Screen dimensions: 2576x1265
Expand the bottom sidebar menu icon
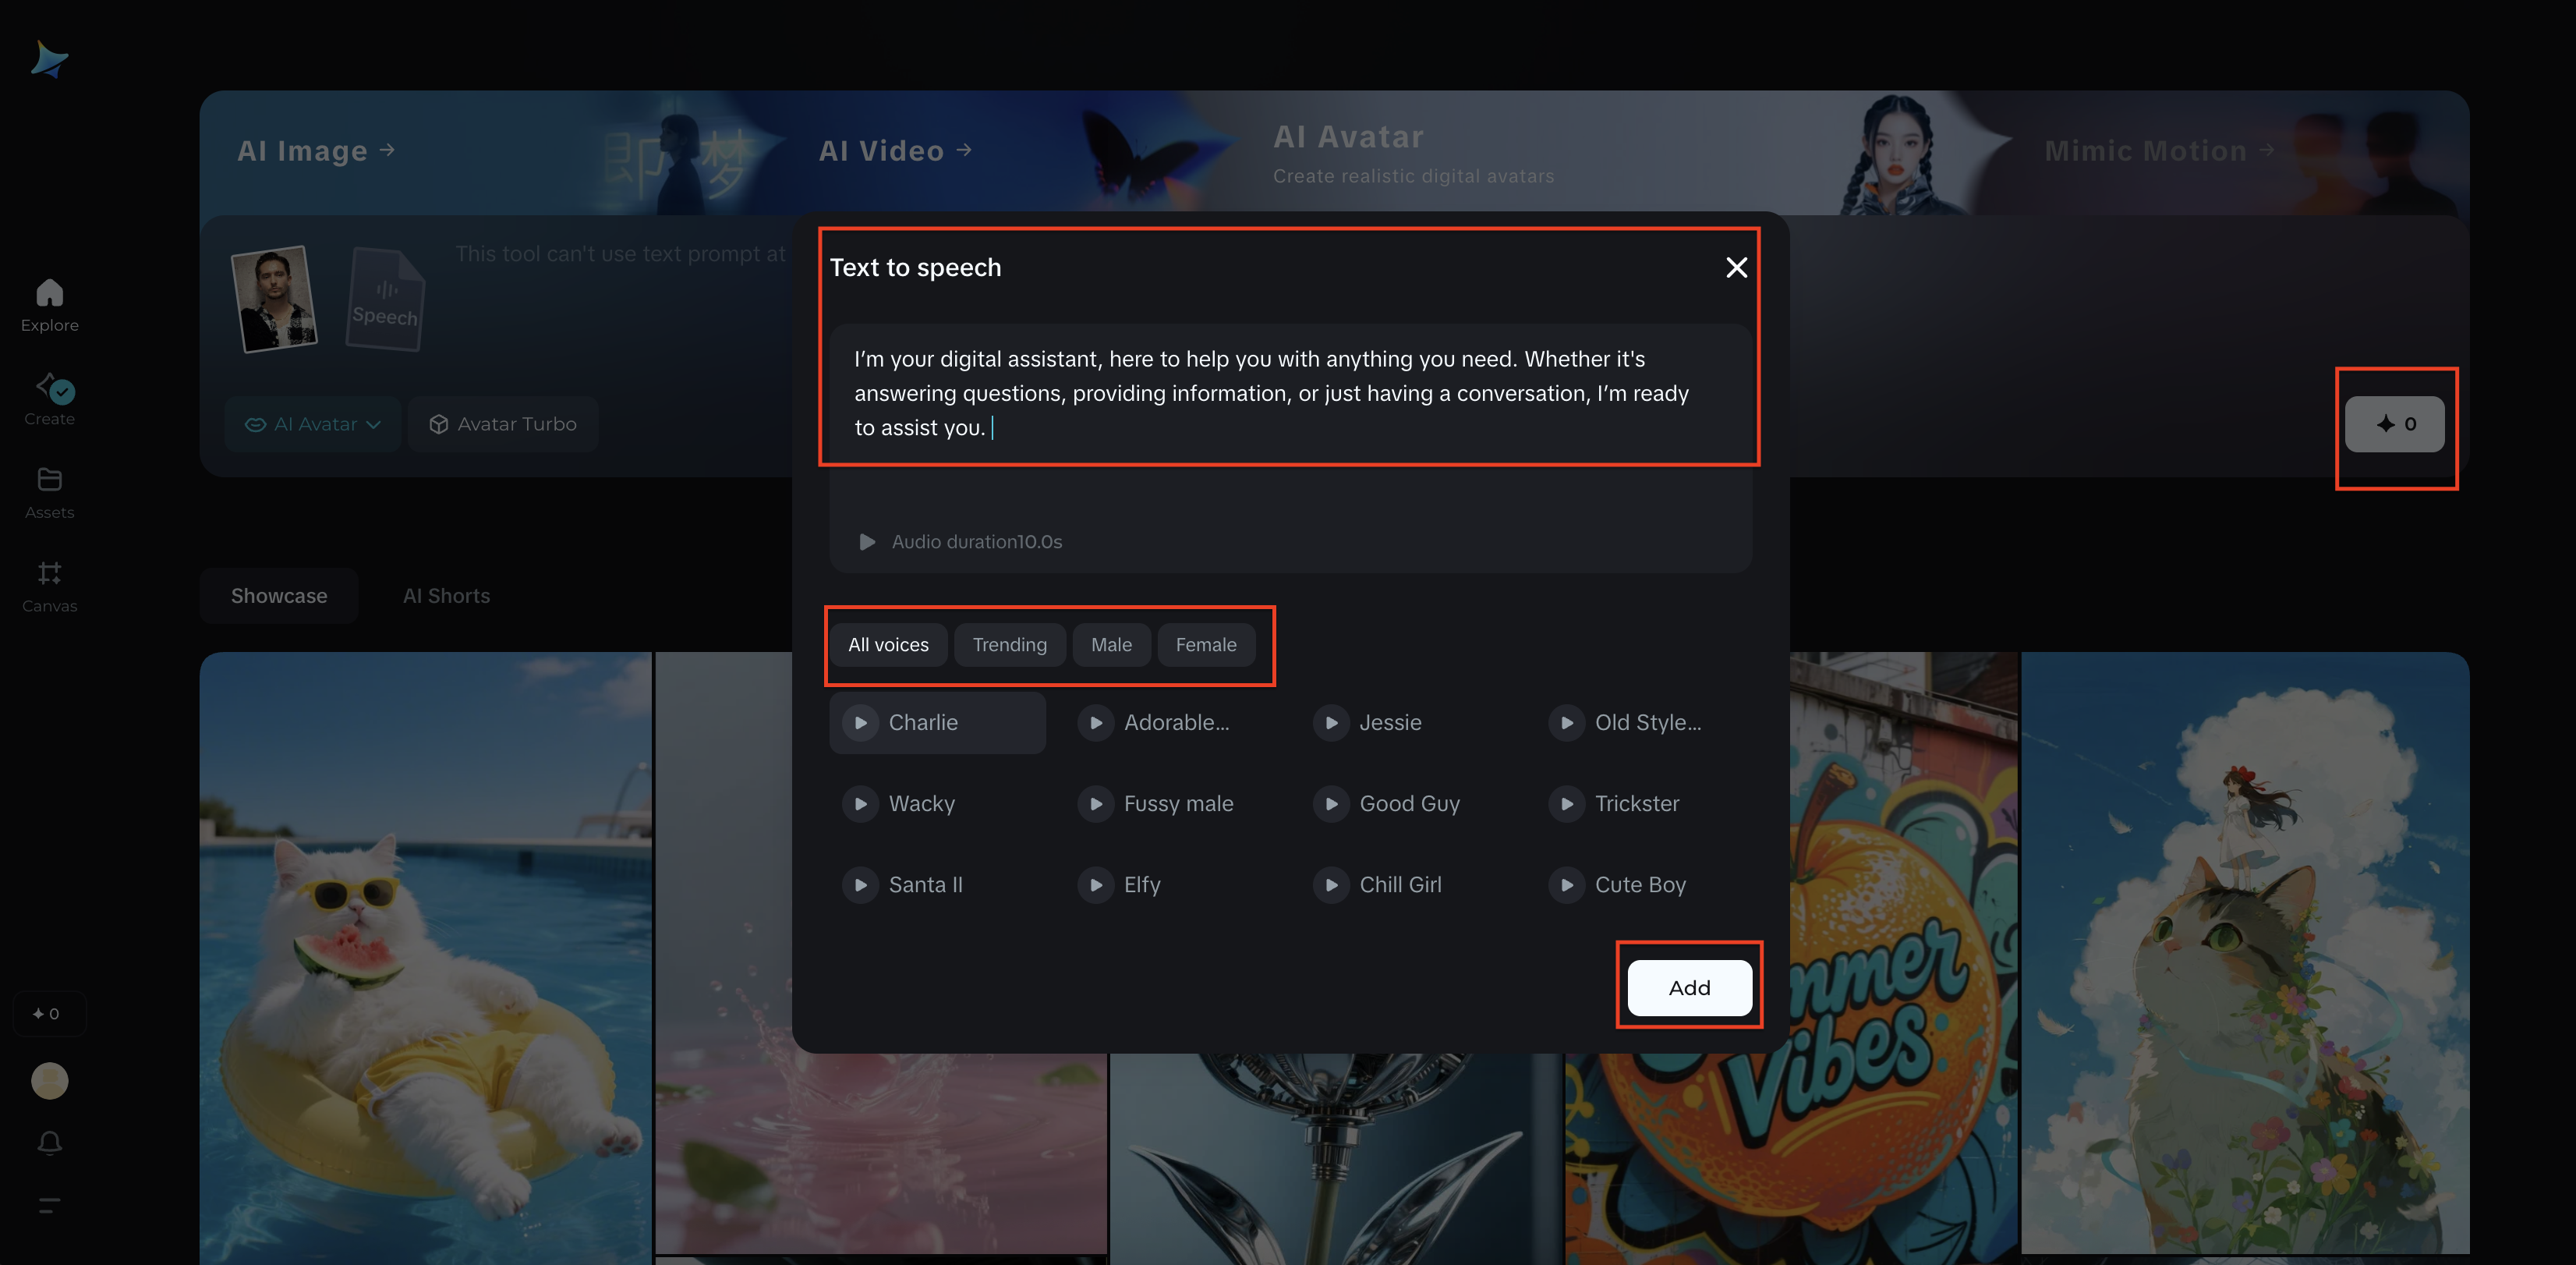pyautogui.click(x=49, y=1205)
